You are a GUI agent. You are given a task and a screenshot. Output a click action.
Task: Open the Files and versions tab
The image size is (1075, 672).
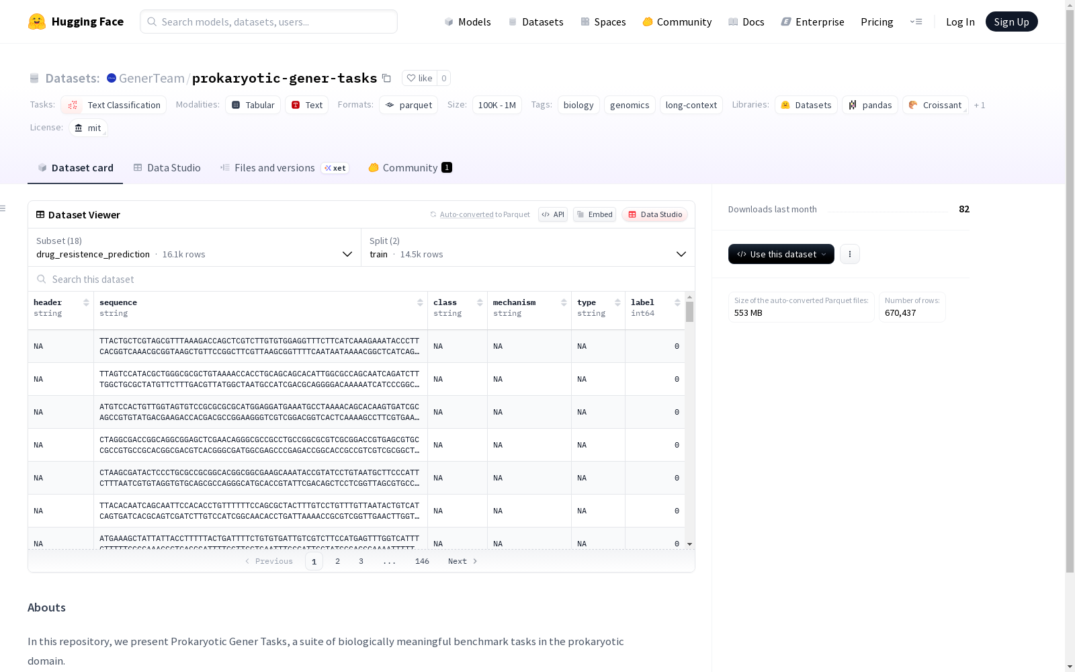point(284,168)
